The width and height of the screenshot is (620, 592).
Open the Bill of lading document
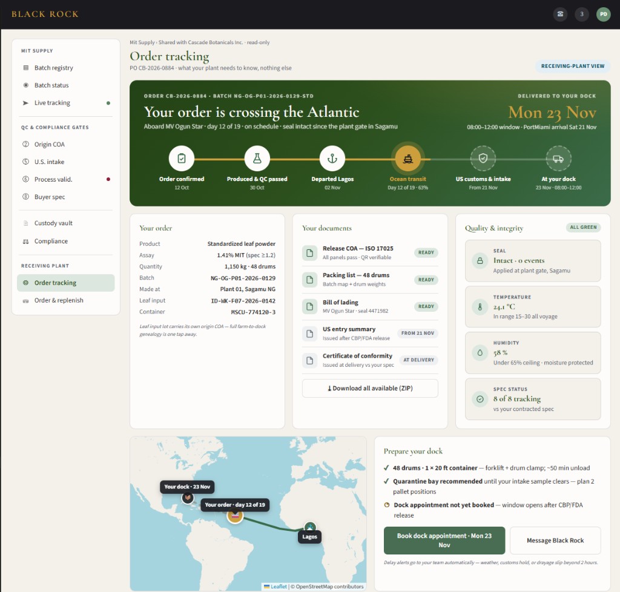point(370,306)
